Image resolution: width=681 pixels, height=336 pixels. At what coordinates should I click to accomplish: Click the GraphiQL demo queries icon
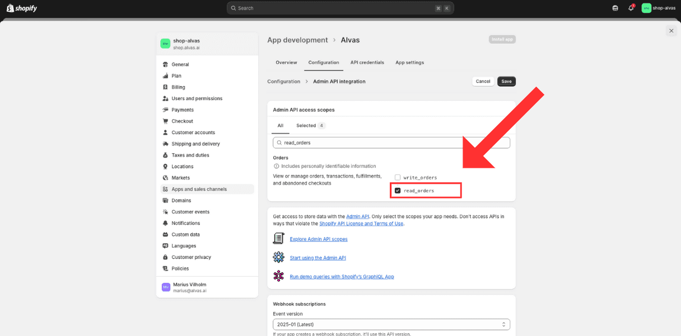(278, 276)
